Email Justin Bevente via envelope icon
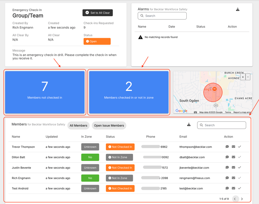Image resolution: width=259 pixels, height=204 pixels. coord(233,167)
